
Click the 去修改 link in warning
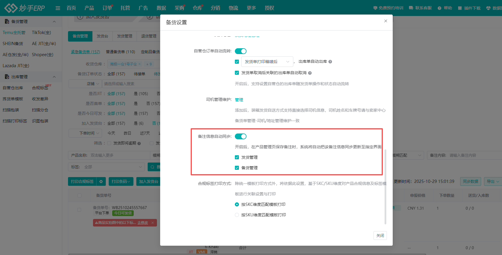143,223
